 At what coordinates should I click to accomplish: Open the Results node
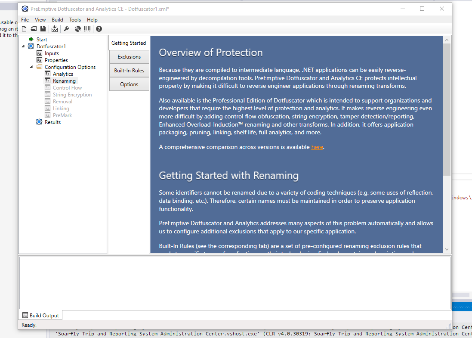52,122
